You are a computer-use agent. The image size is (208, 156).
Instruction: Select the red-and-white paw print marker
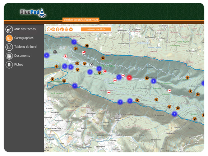[65, 56]
